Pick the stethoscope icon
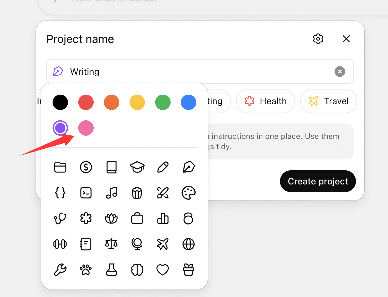The width and height of the screenshot is (388, 297). click(x=60, y=219)
